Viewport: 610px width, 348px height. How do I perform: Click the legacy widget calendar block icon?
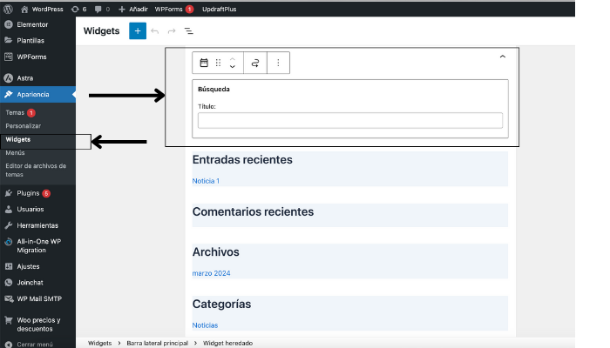click(204, 63)
